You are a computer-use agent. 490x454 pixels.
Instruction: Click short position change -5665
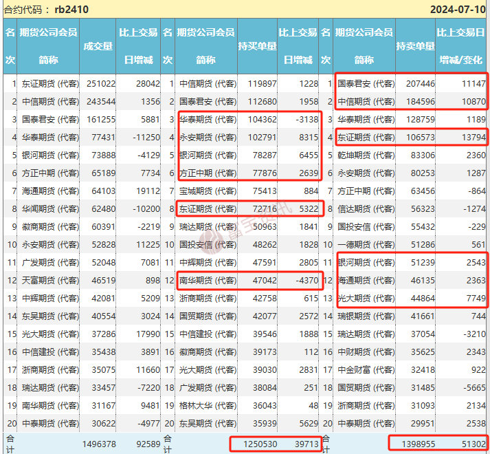(x=474, y=388)
